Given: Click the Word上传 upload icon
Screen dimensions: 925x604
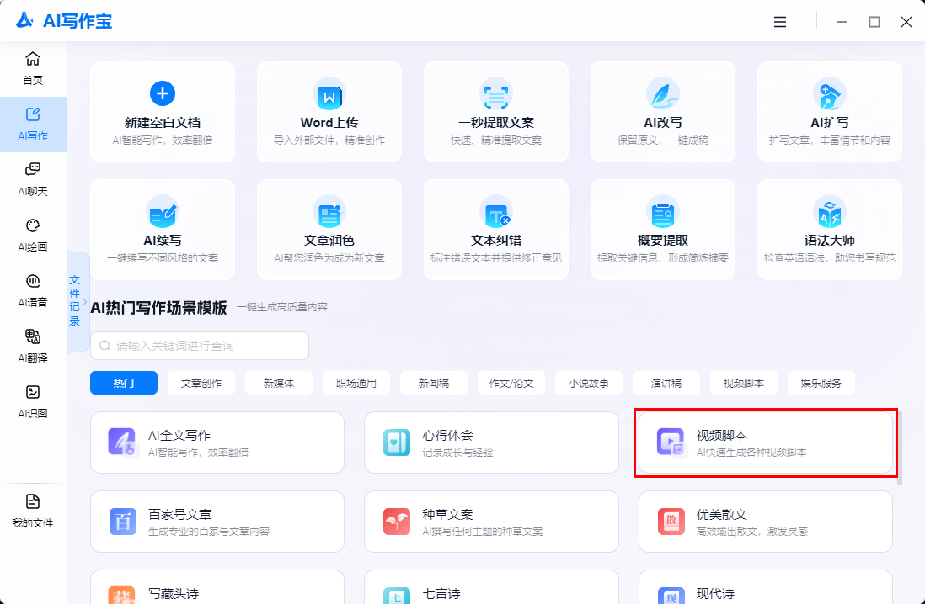Looking at the screenshot, I should pyautogui.click(x=329, y=95).
